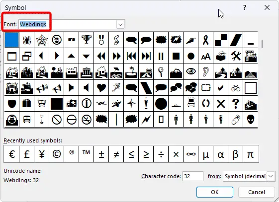Pick the chili pepper symbol

coord(191,40)
